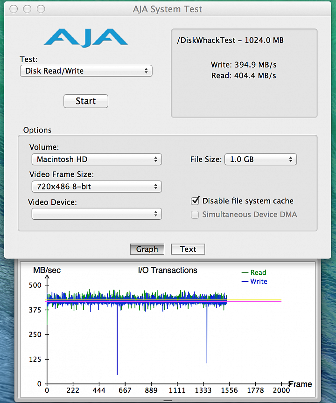This screenshot has width=336, height=403.
Task: Click the MB/sec axis label
Action: [47, 270]
